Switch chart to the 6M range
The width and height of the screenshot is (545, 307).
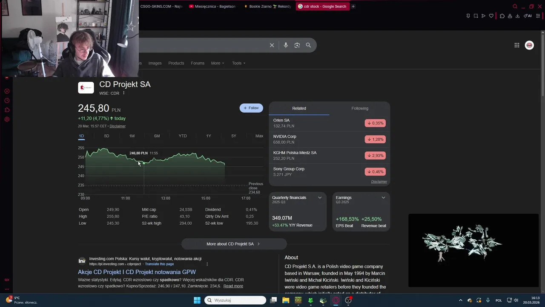pyautogui.click(x=157, y=136)
